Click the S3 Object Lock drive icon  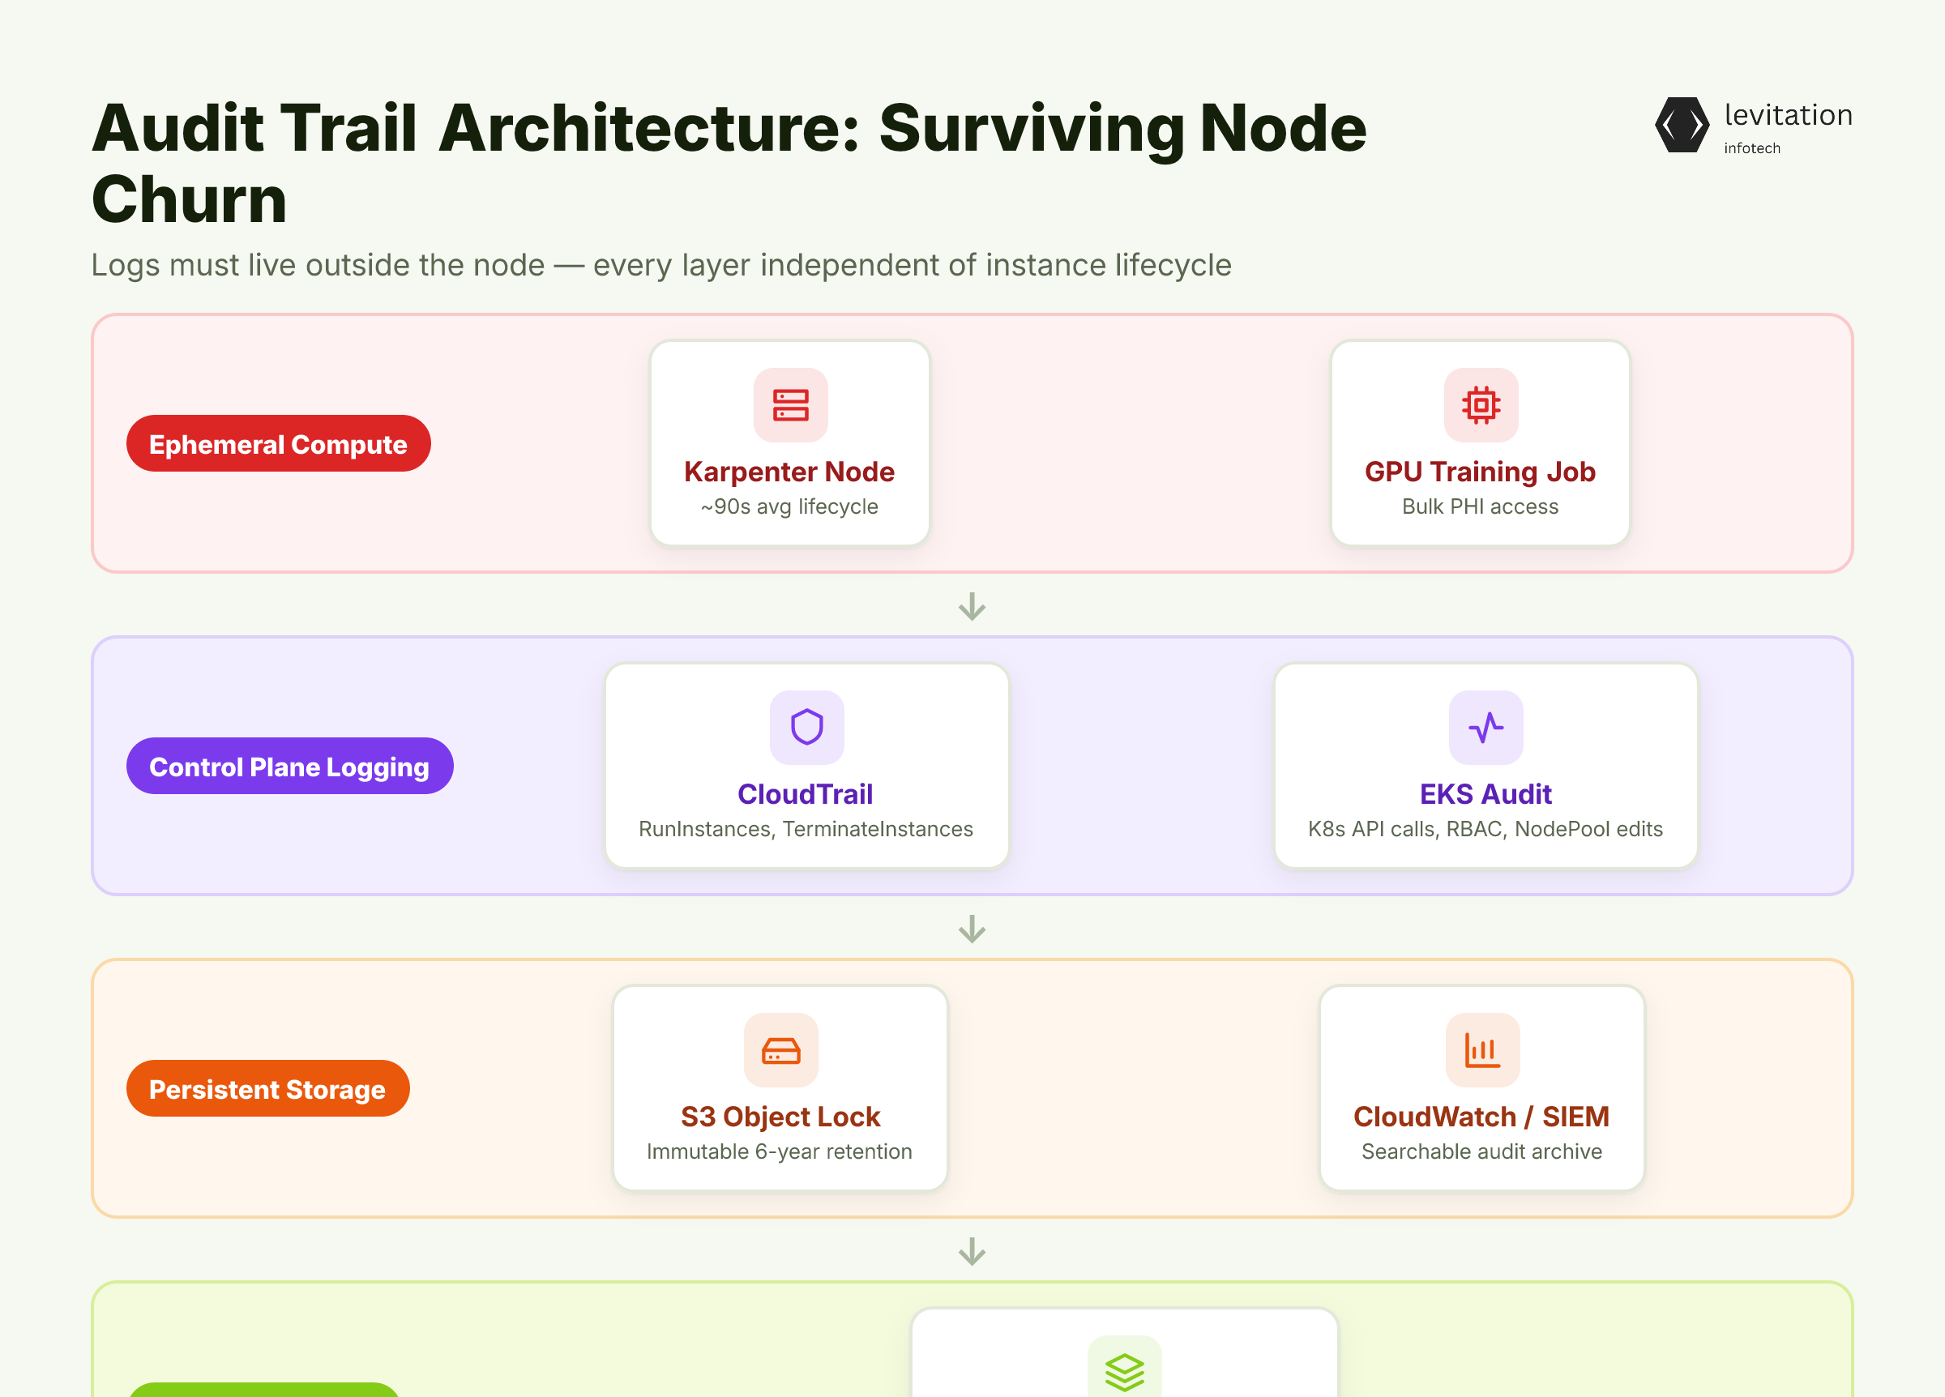pyautogui.click(x=780, y=1049)
